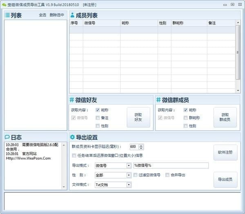Check the 过滤空微信号 option
245x214 pixels.
click(x=136, y=175)
